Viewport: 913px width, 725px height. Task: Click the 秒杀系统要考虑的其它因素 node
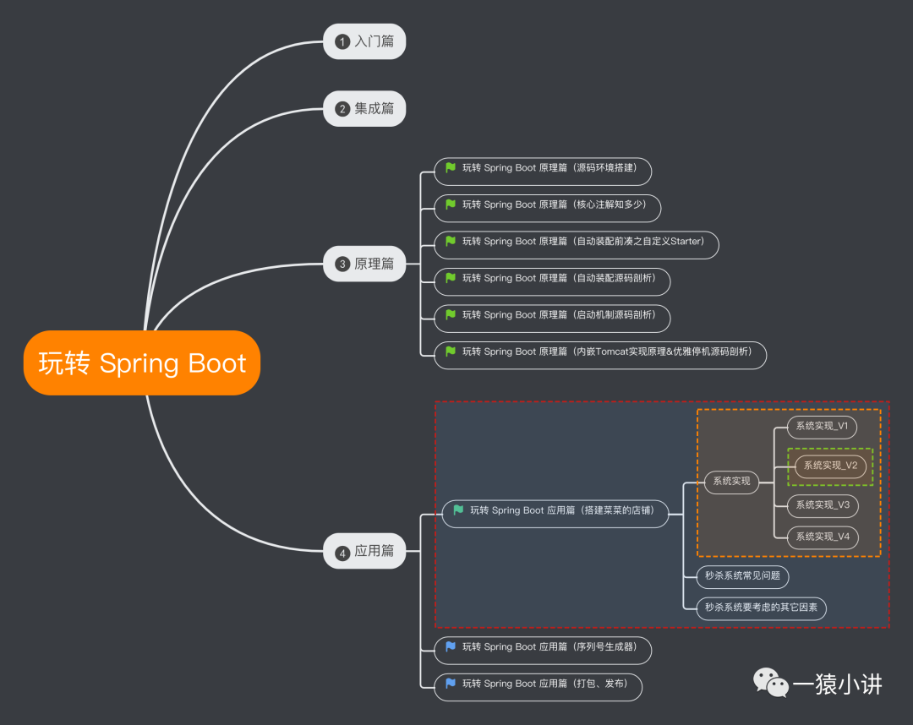(761, 608)
